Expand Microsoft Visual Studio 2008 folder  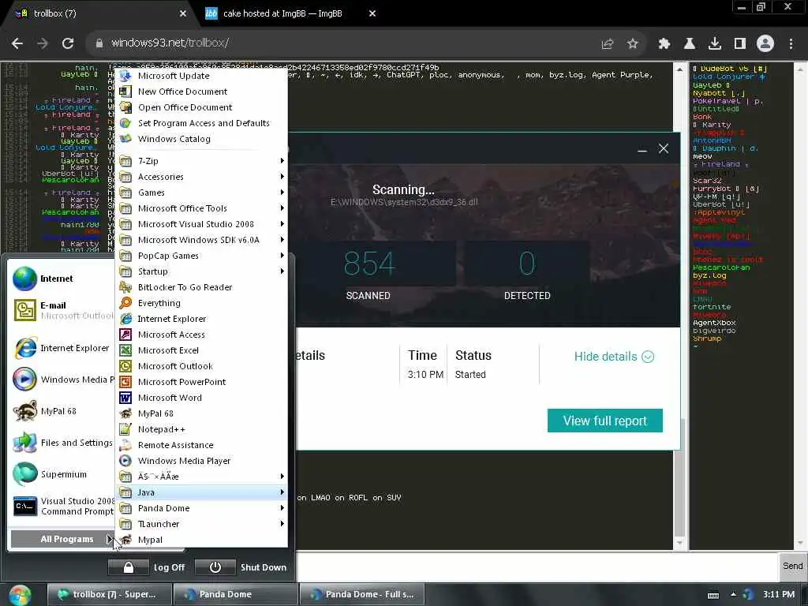click(x=201, y=224)
